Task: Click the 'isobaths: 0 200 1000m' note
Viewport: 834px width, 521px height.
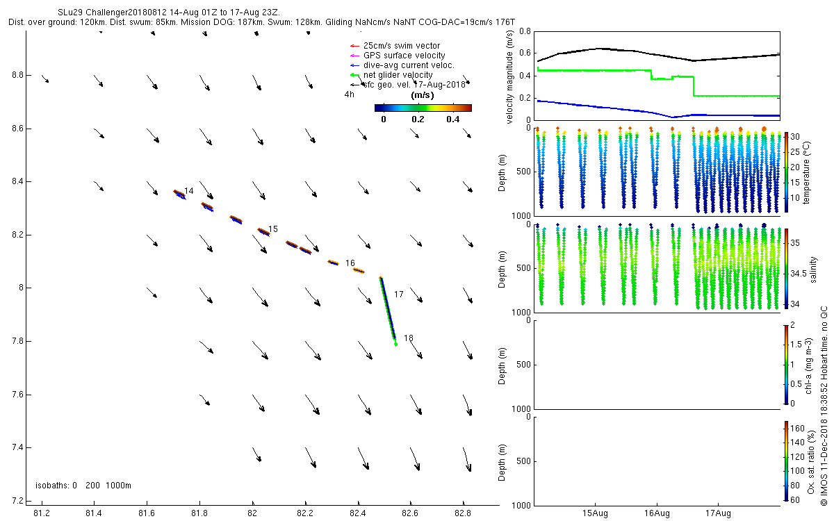Action: (x=83, y=486)
